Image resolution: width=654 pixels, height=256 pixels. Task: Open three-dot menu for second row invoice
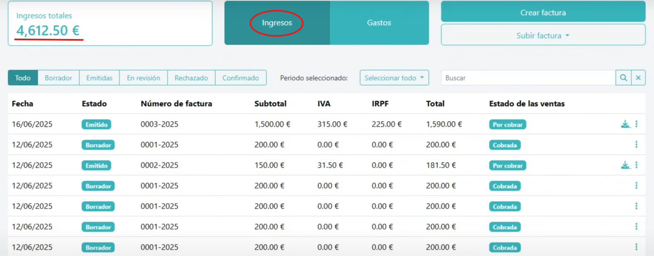pyautogui.click(x=636, y=144)
